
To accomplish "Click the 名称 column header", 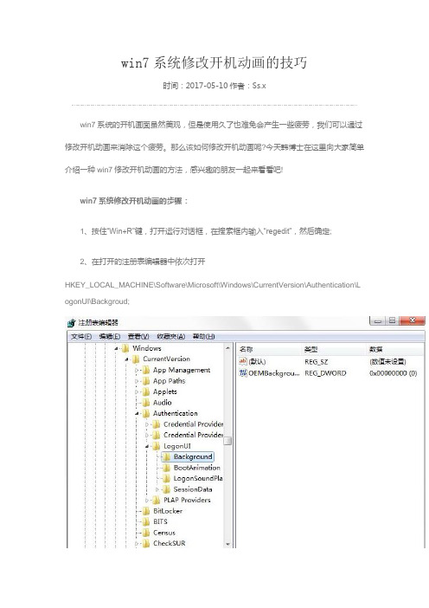I will [269, 349].
